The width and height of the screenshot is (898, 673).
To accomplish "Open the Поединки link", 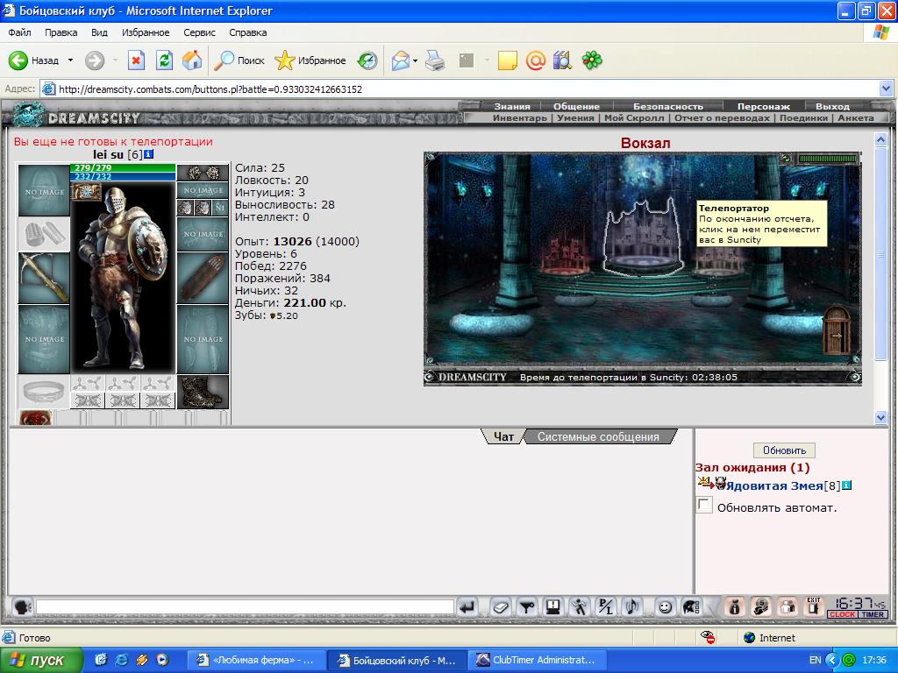I will coord(803,118).
